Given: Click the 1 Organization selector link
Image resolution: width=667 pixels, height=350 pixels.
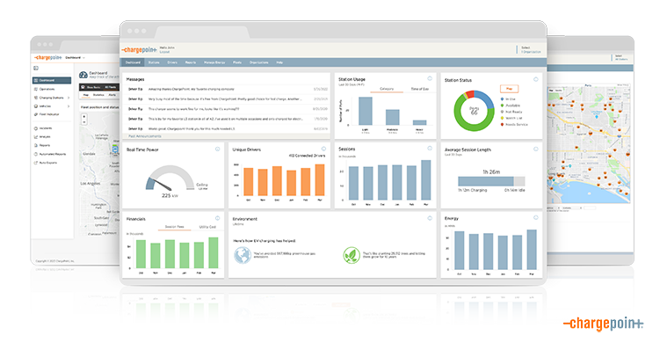Looking at the screenshot, I should pyautogui.click(x=532, y=52).
